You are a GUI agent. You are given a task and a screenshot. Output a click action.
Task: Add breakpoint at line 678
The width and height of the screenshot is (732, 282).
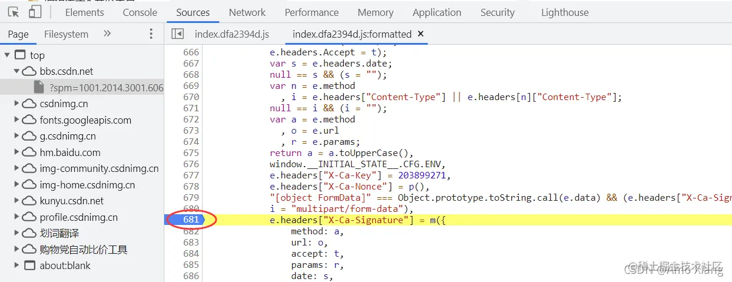point(191,187)
